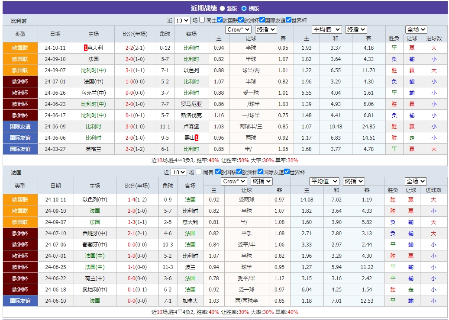
Task: Click the 加拿大 opponent link in France section
Action: (191, 301)
